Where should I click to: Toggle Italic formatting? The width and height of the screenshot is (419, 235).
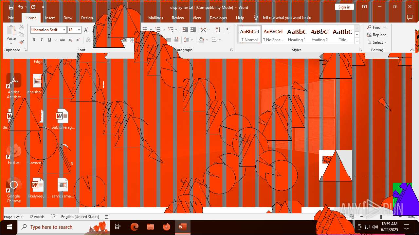point(42,40)
